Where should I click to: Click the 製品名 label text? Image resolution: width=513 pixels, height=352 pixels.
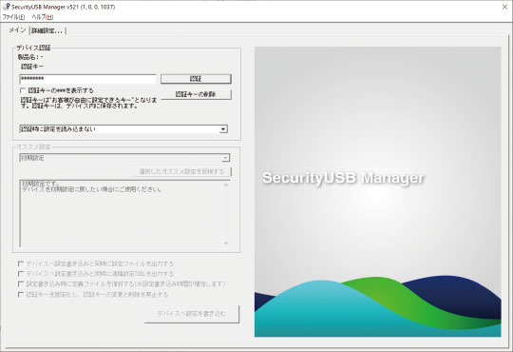30,57
